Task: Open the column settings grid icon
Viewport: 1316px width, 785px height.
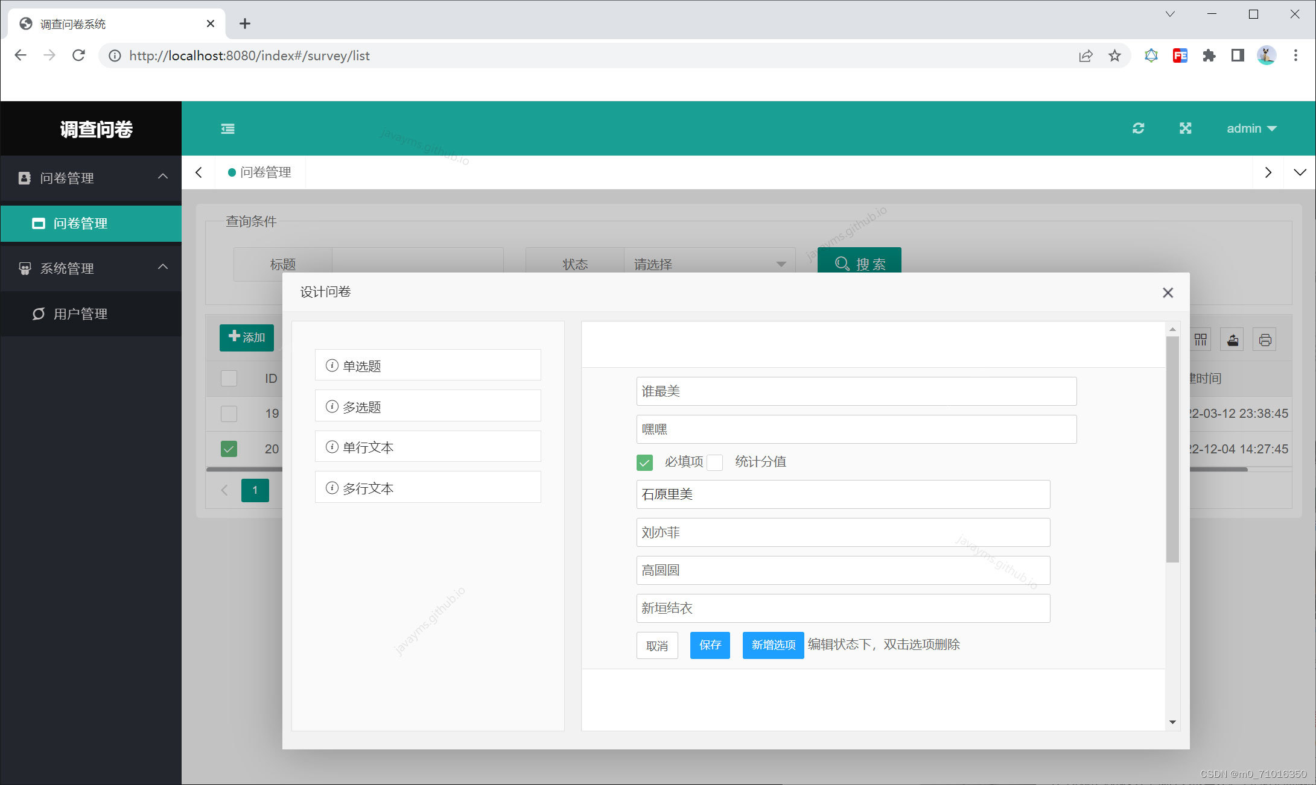Action: [1200, 339]
